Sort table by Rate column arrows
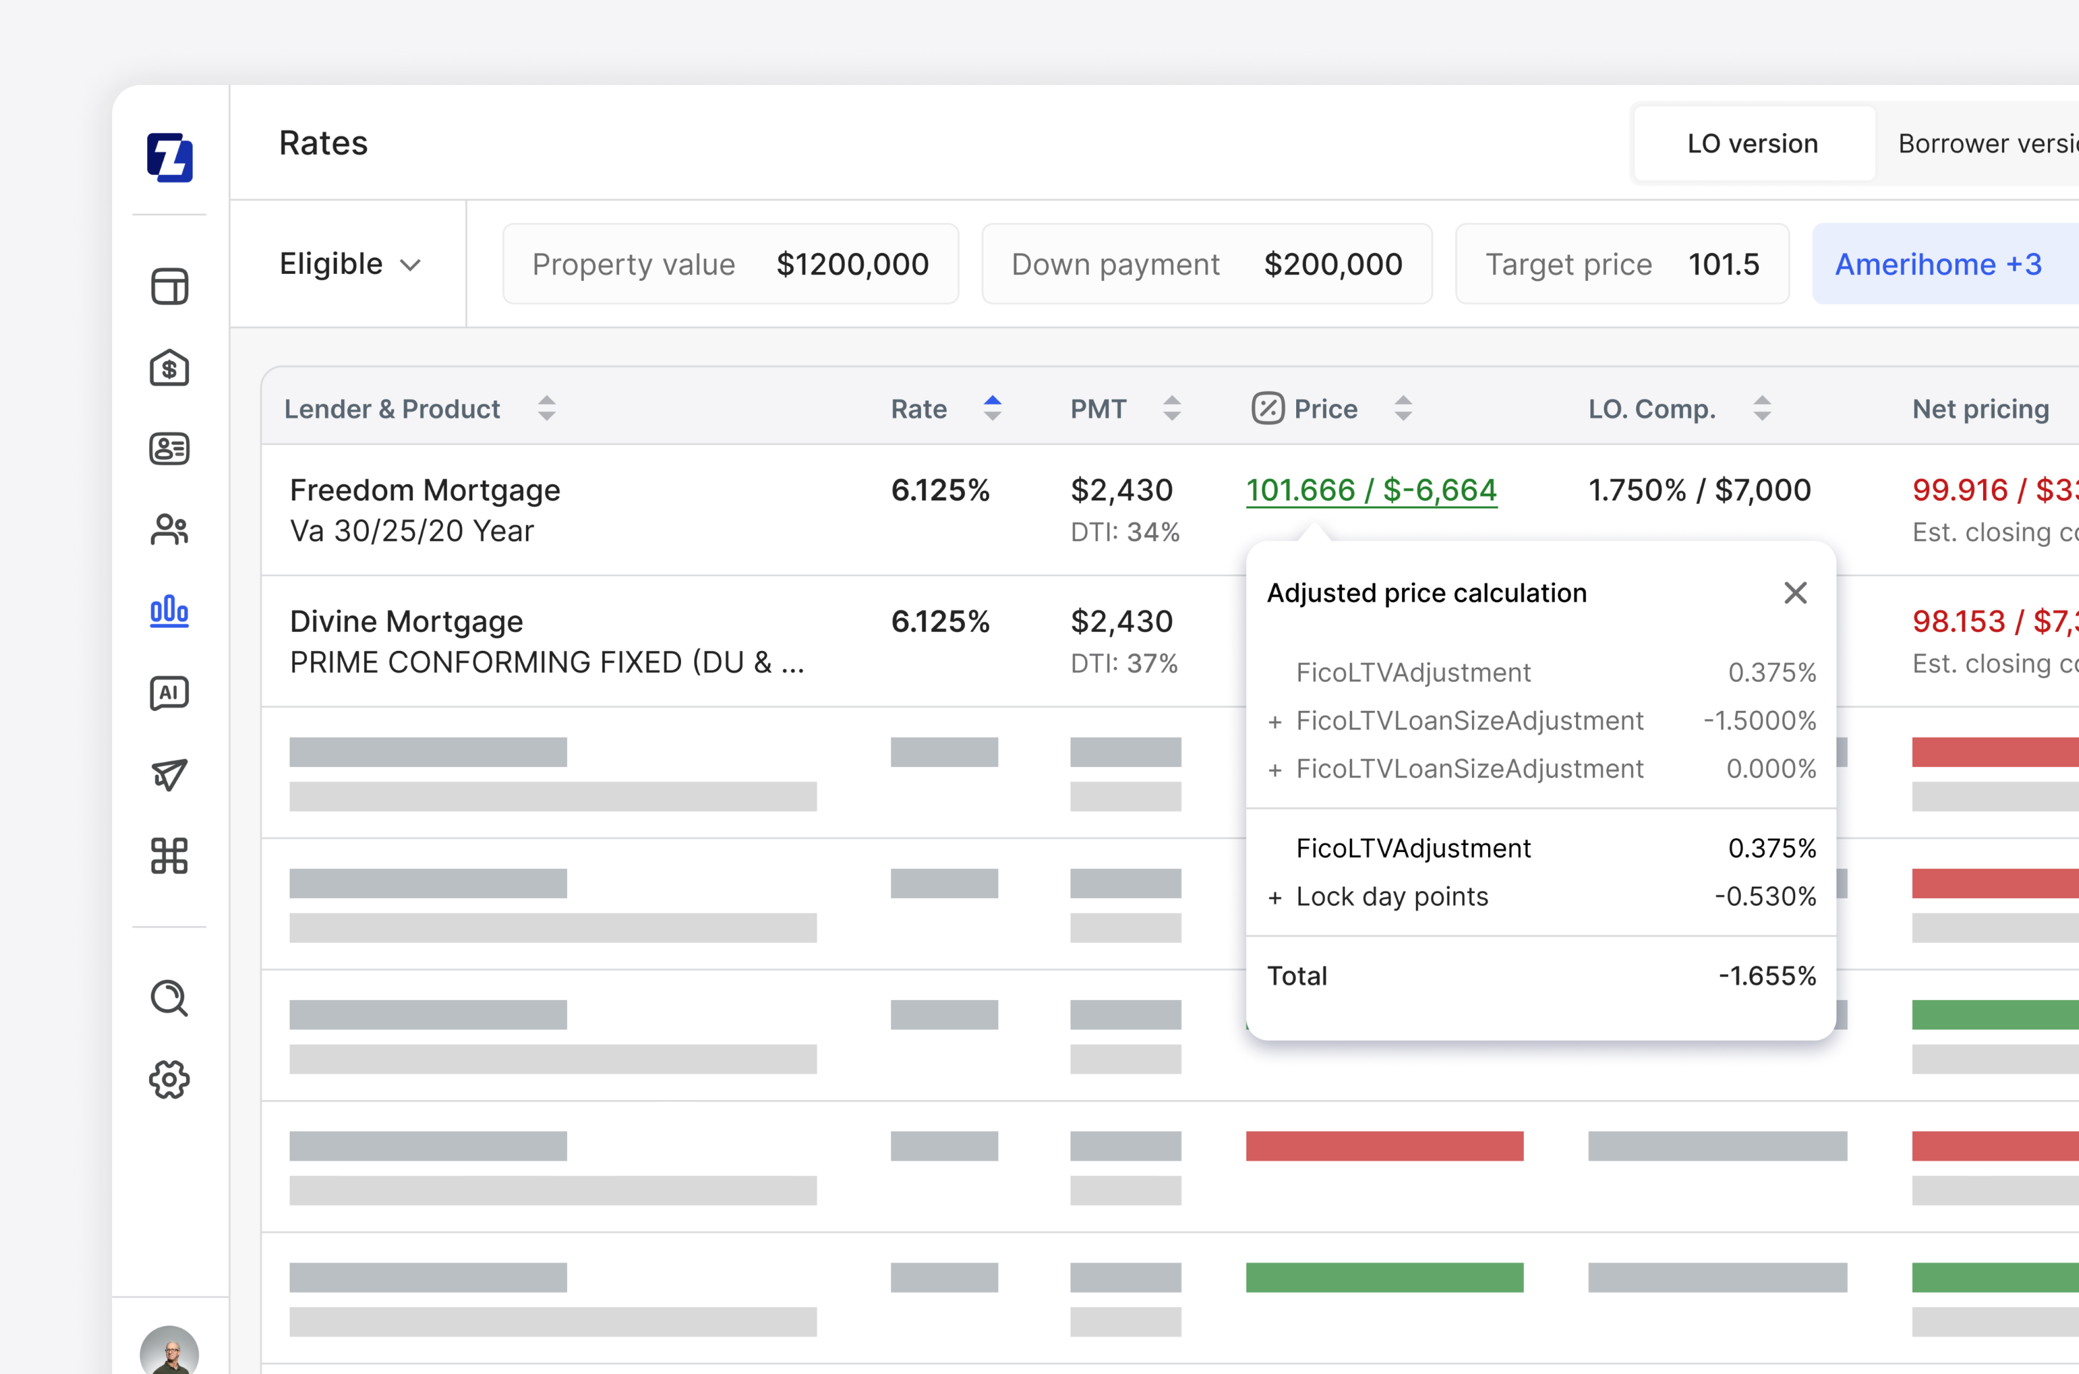Viewport: 2079px width, 1374px height. (992, 408)
